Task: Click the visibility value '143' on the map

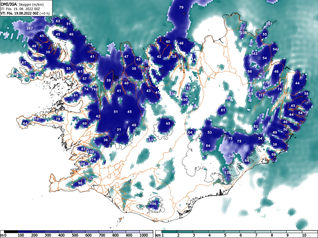Action: pyautogui.click(x=254, y=54)
